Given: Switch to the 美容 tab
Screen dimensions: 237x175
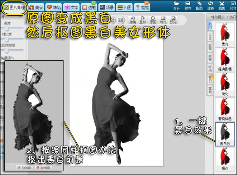Looking at the screenshot, I should pos(36,7).
